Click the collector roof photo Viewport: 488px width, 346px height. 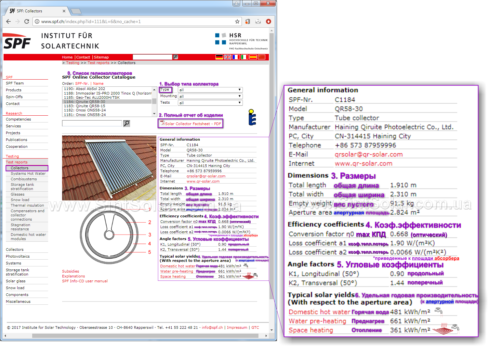click(x=109, y=168)
